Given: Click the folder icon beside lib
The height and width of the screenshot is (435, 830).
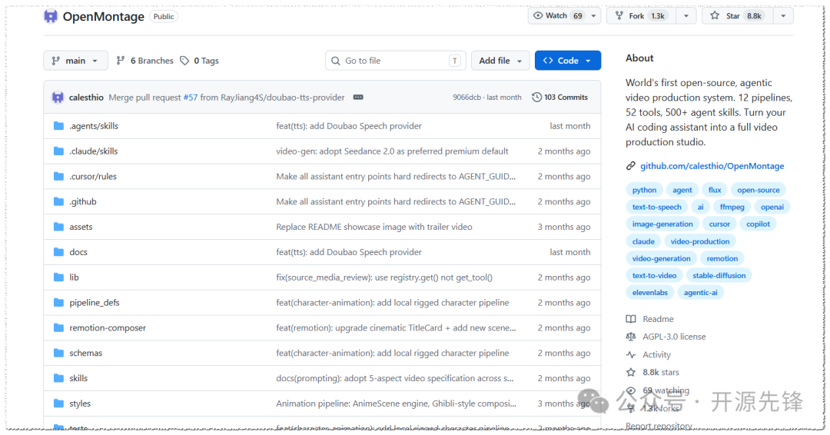Looking at the screenshot, I should click(58, 277).
